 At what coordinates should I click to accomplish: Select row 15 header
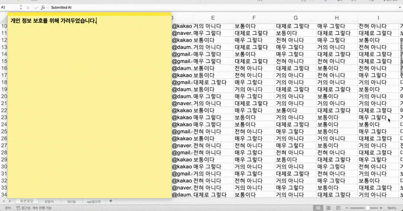[4, 61]
